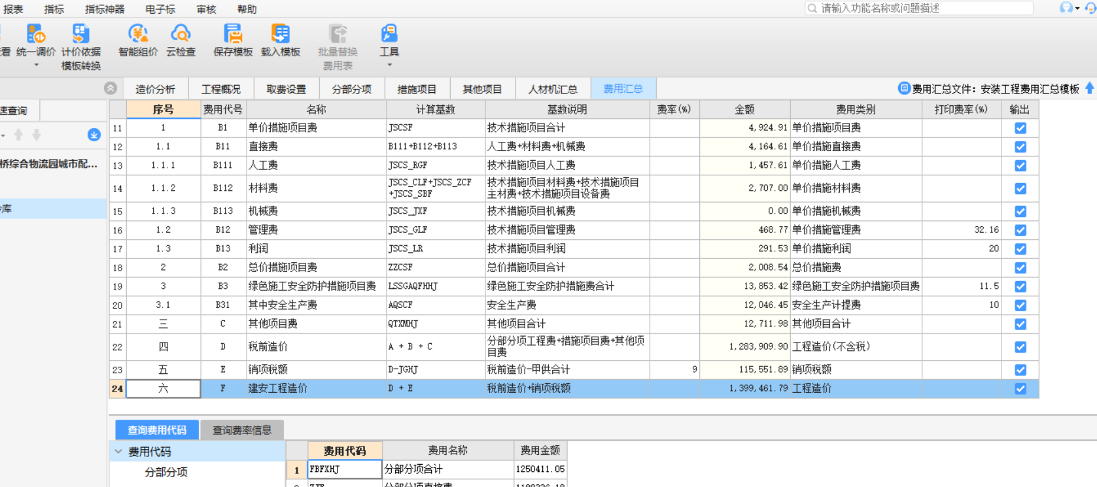Click the 32.16 print rate cell

pos(962,230)
